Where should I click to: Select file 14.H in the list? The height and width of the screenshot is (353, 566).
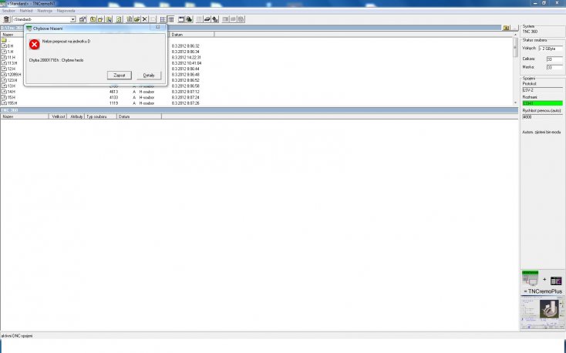(x=11, y=91)
